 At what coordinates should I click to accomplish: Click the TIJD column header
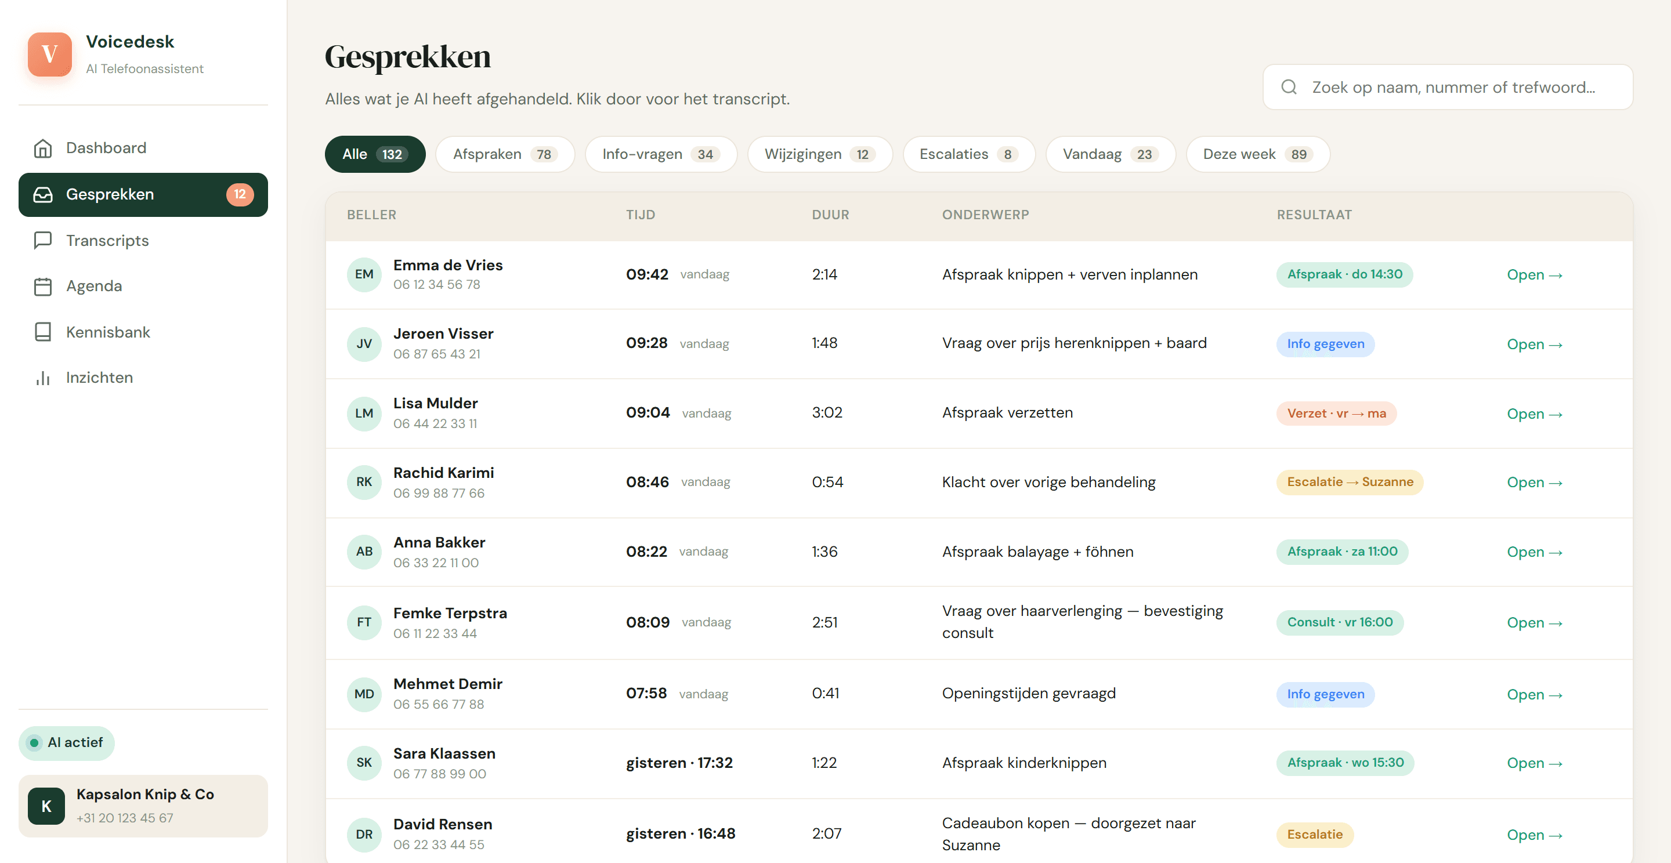tap(640, 215)
